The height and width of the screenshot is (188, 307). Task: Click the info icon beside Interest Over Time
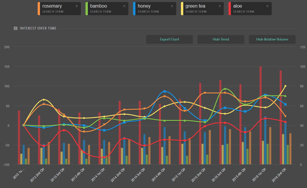16,28
